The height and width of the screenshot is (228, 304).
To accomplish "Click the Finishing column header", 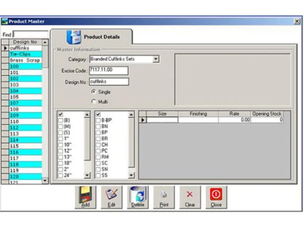I will [x=198, y=114].
